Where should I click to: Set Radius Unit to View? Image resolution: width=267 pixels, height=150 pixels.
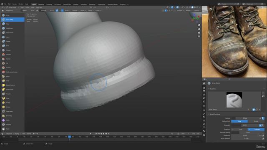(239, 121)
